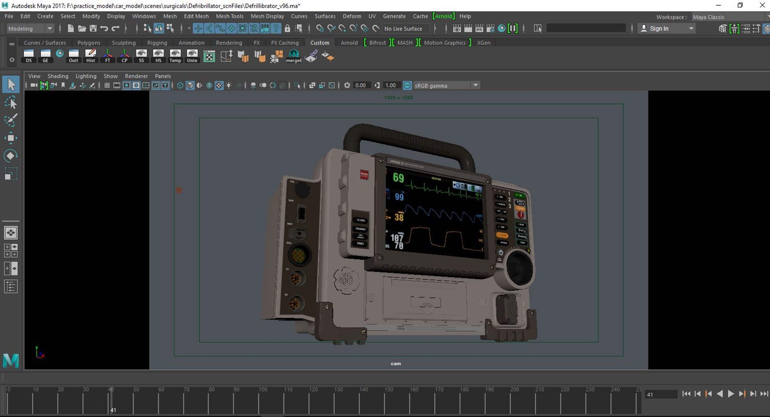Play animation backwards

(x=719, y=394)
